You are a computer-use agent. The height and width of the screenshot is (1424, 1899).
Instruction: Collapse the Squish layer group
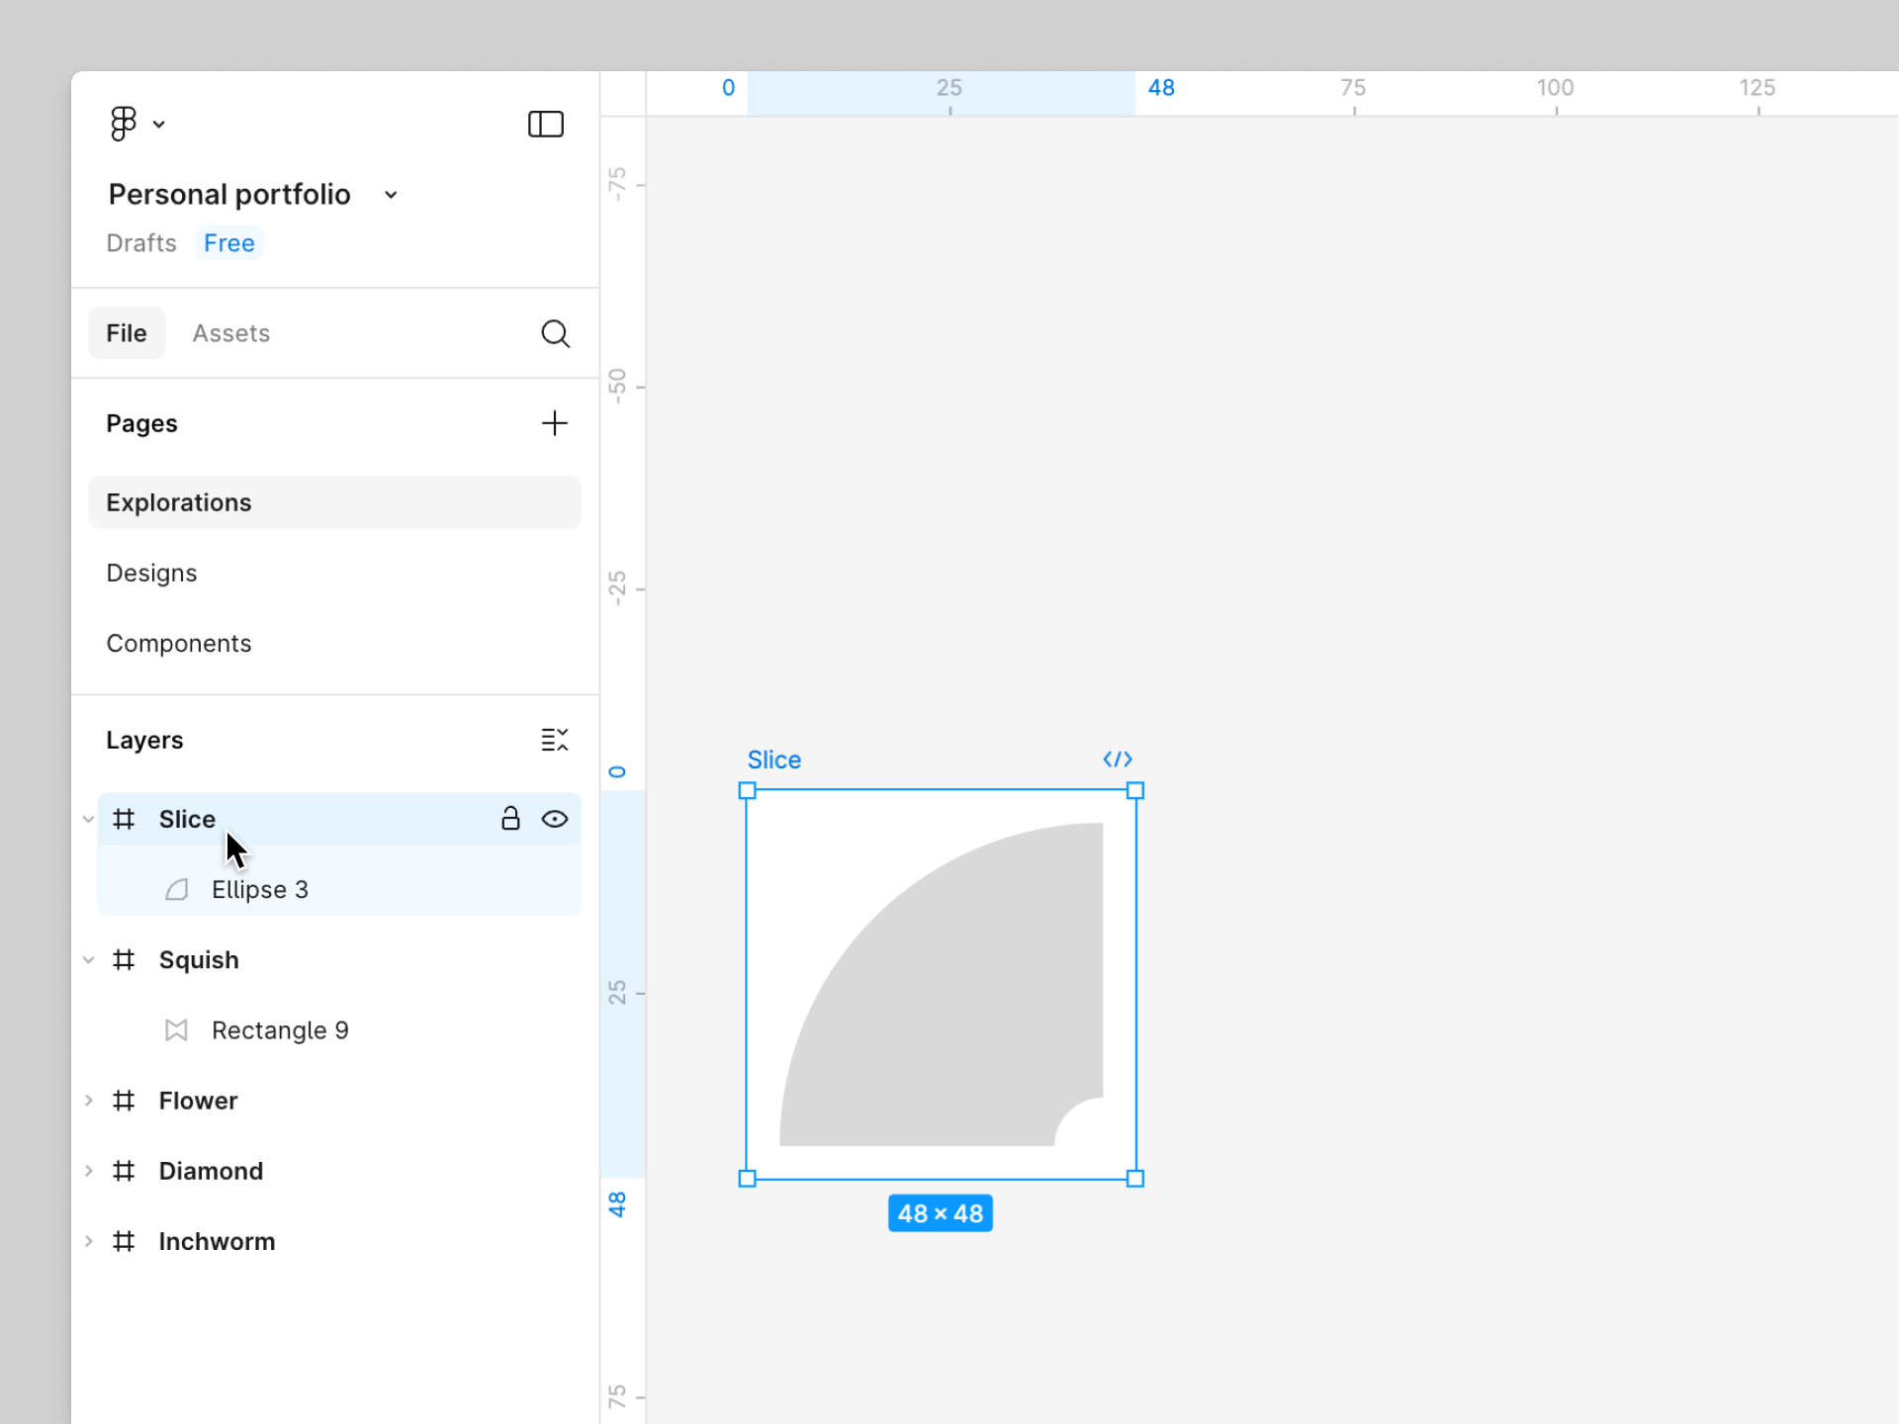tap(88, 960)
